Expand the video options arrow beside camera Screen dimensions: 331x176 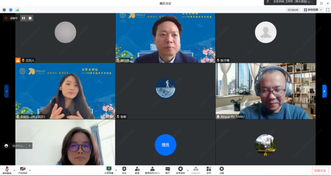[x=30, y=170]
